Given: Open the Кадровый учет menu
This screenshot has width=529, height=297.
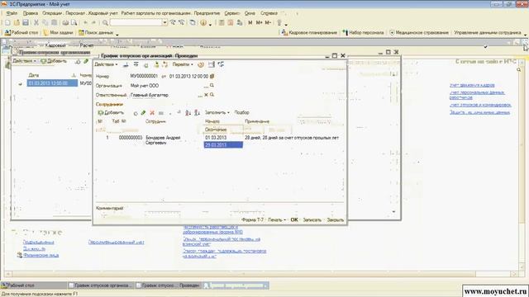Looking at the screenshot, I should (102, 13).
